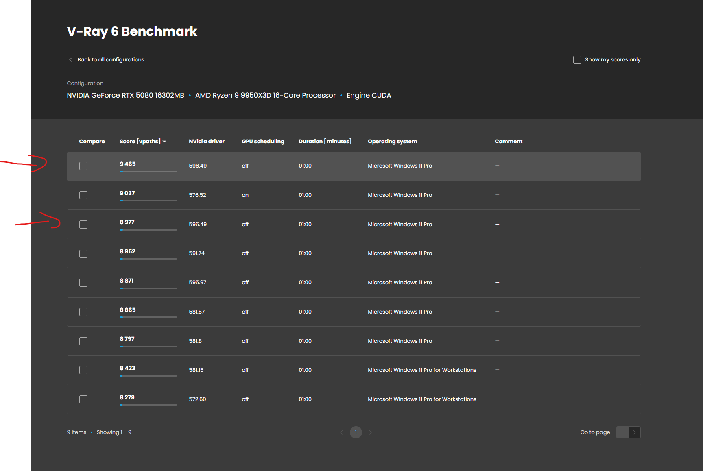Viewport: 703px width, 471px height.
Task: Click Engine CUDA configuration text
Action: 369,96
